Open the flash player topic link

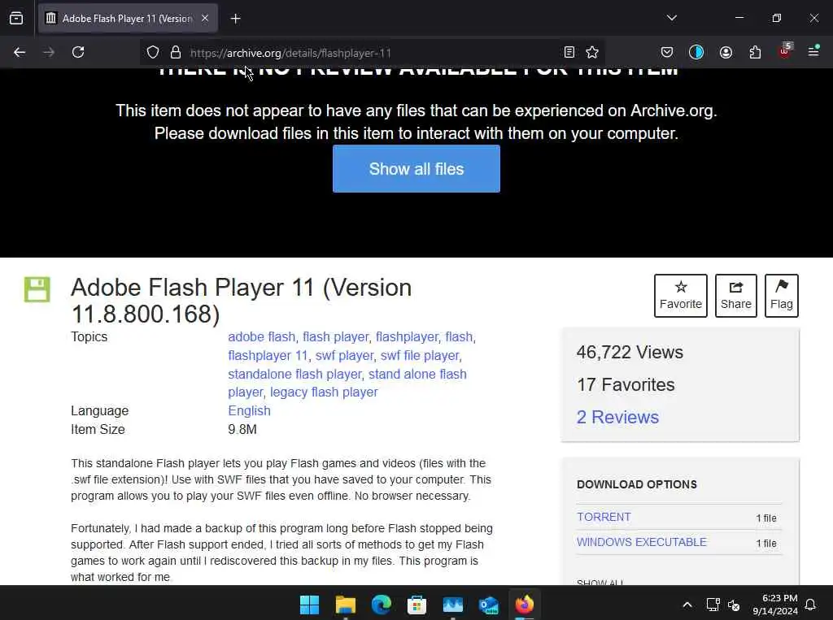(x=335, y=337)
